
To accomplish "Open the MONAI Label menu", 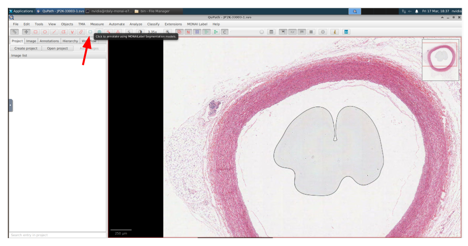I will 197,24.
